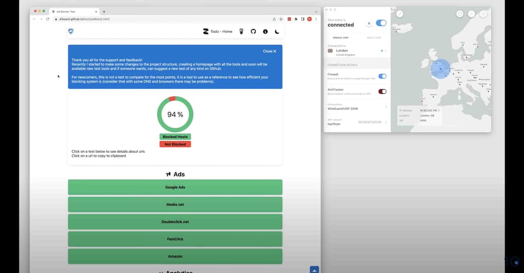Pause the VPN connection in IVPN
Image resolution: width=524 pixels, height=273 pixels.
(369, 24)
